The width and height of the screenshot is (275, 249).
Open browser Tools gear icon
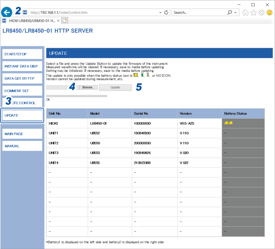point(262,13)
